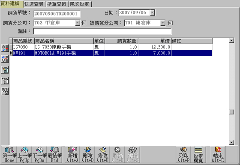Delete the record (刪除 Alt+D)
Screen dimensions: 240x165
click(87, 155)
